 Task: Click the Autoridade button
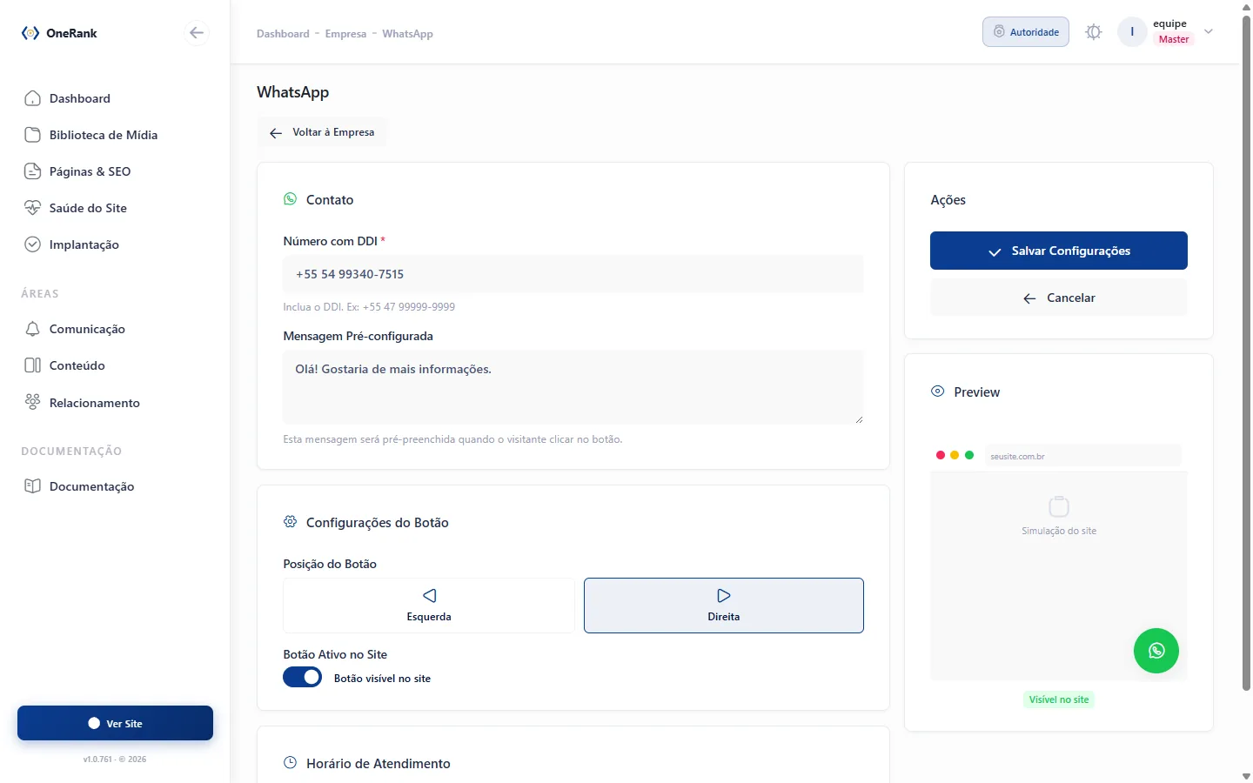click(x=1026, y=32)
